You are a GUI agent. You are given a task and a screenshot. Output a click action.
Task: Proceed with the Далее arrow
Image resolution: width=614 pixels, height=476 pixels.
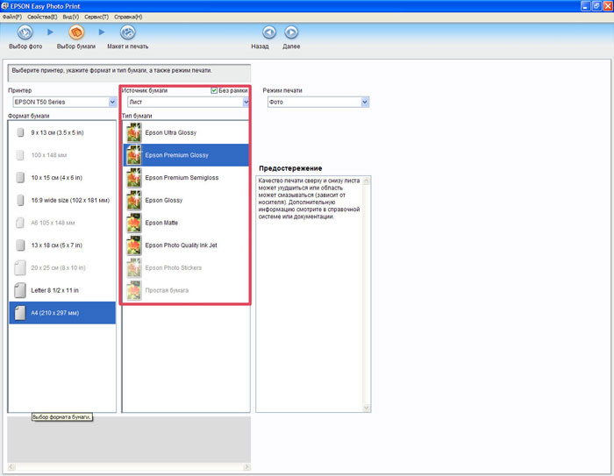click(291, 32)
